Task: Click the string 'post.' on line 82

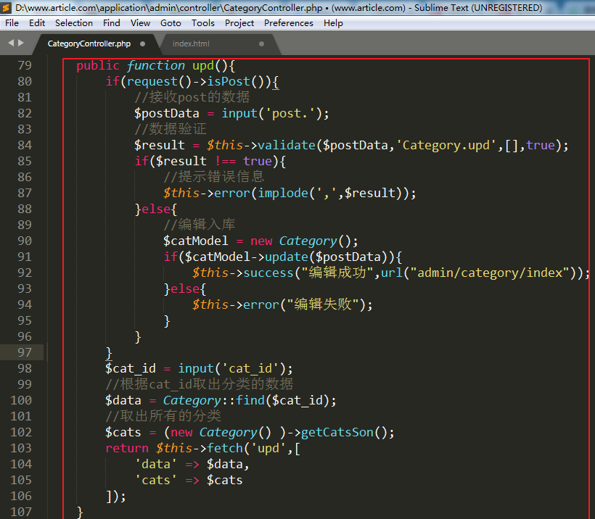Action: point(290,113)
